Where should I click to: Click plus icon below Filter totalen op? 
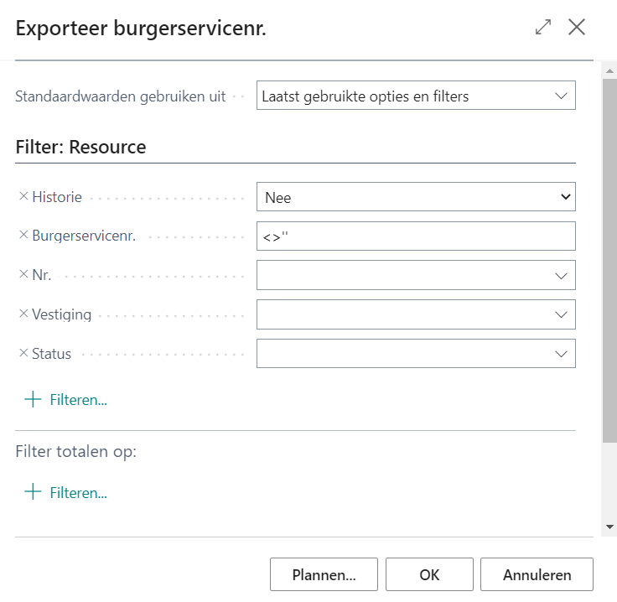click(34, 492)
